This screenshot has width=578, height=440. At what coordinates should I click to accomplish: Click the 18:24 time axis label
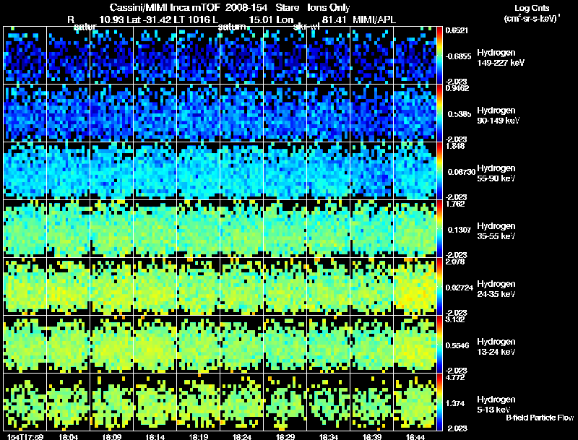[x=242, y=436]
